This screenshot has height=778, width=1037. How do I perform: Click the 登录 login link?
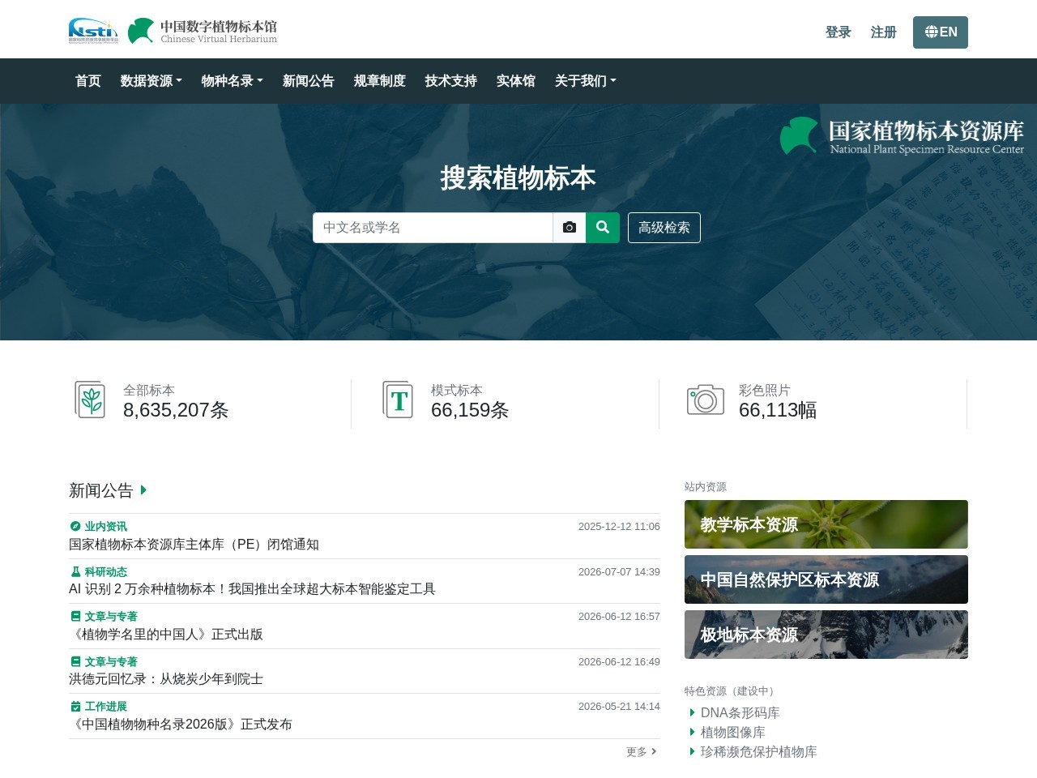[839, 32]
